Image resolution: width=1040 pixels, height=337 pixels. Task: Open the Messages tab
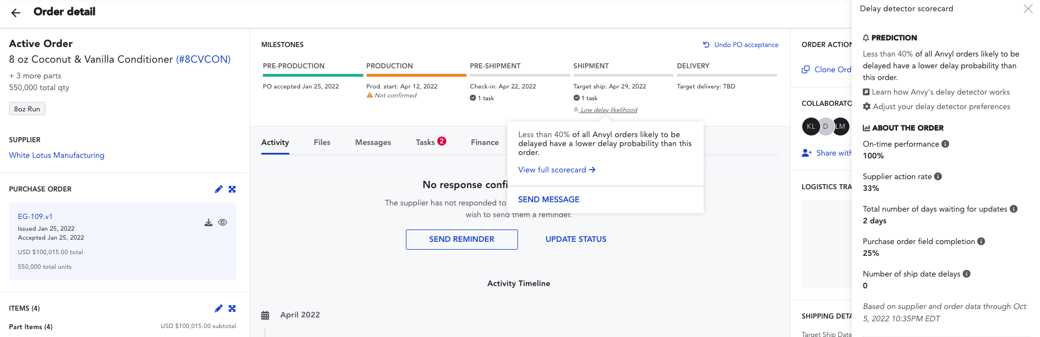tap(373, 142)
